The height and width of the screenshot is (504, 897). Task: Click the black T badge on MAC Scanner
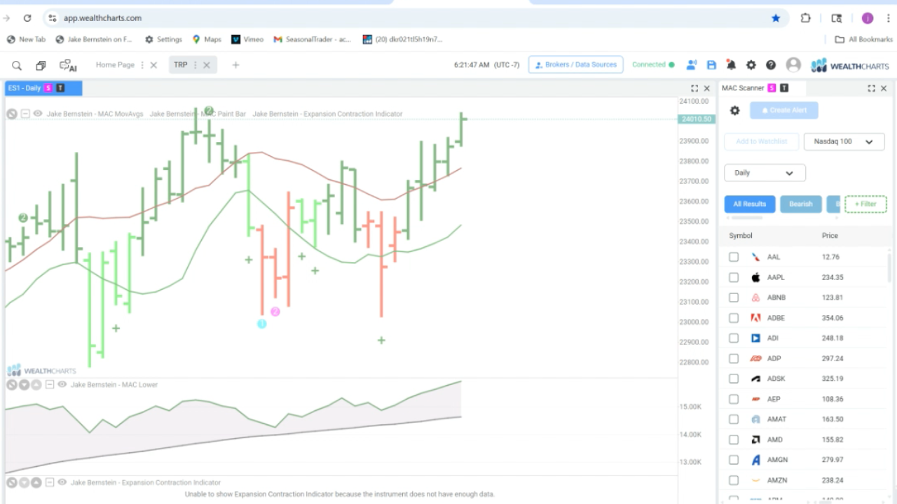pyautogui.click(x=784, y=88)
